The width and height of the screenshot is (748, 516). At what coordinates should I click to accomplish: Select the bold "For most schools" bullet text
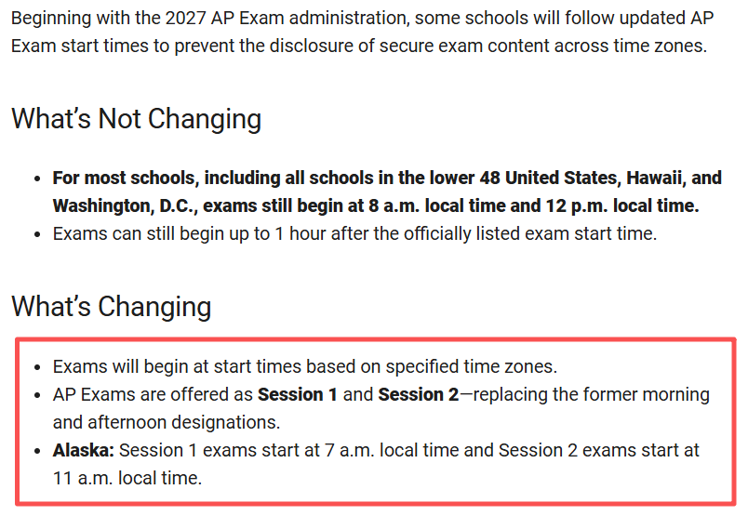[x=387, y=192]
